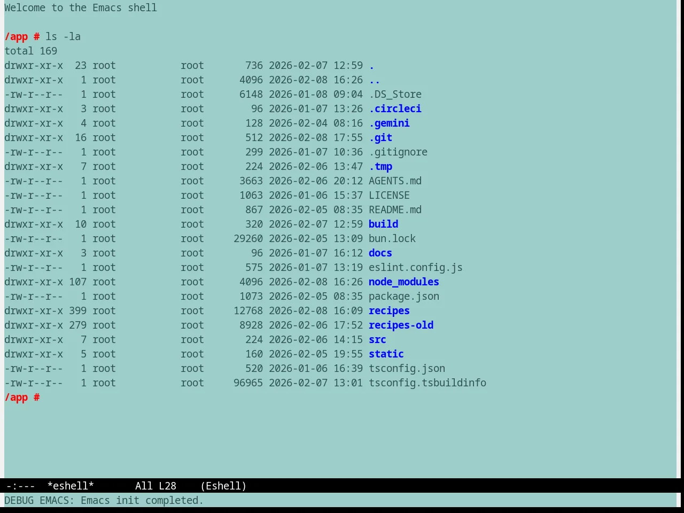Viewport: 684px width, 513px height.
Task: Click the 'Welcome to the Emacs shell' banner
Action: [81, 8]
